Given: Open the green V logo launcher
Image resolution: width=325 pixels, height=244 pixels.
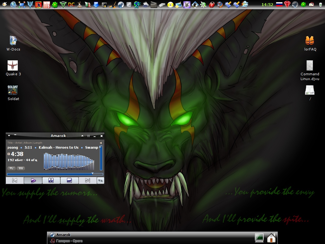Looking at the screenshot, I should pyautogui.click(x=63, y=4).
